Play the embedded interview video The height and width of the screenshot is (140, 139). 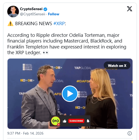(70, 94)
